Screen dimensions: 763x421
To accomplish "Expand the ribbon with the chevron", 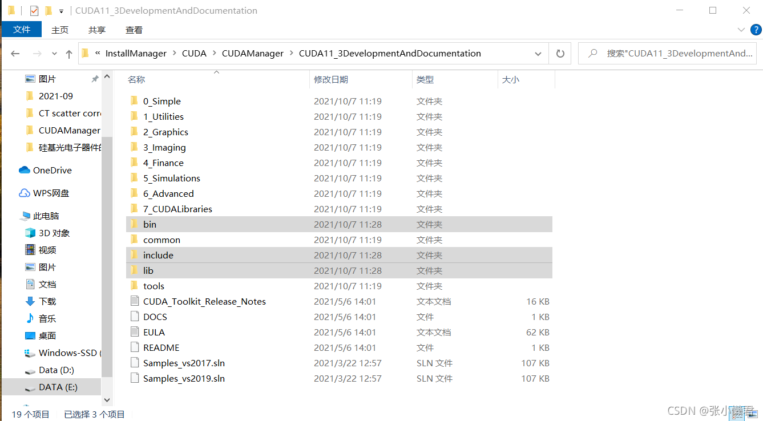I will (741, 30).
